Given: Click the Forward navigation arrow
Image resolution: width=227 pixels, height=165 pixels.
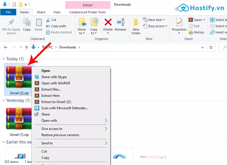Looking at the screenshot, I should coord(14,47).
